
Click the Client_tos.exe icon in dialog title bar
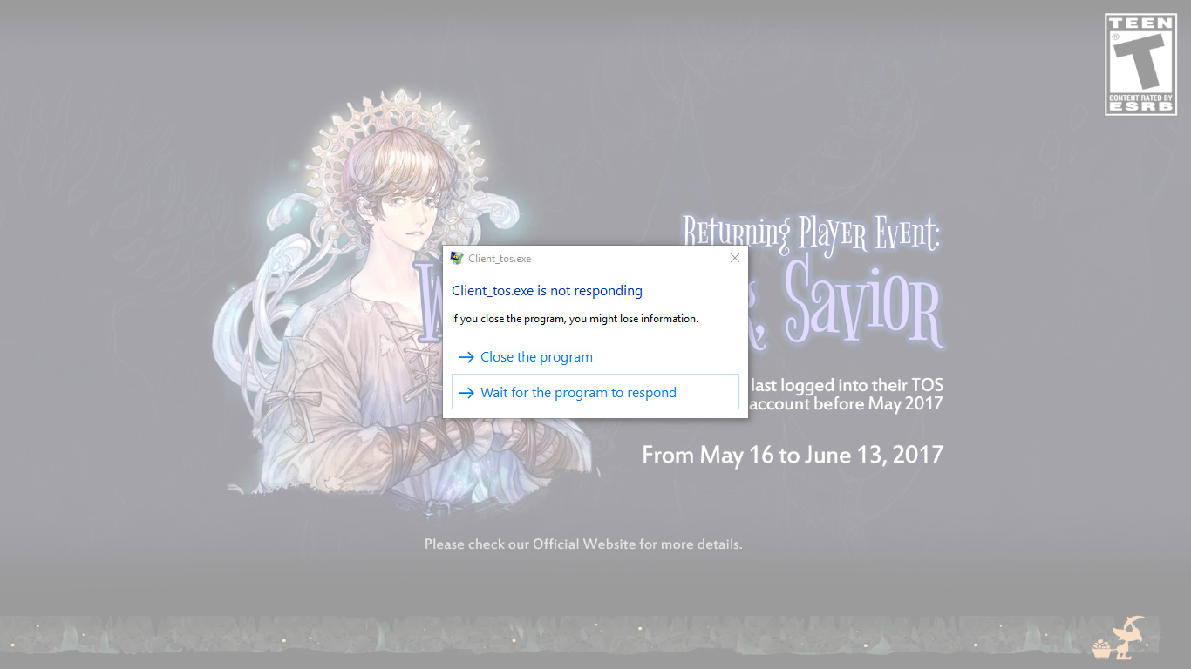pyautogui.click(x=457, y=258)
